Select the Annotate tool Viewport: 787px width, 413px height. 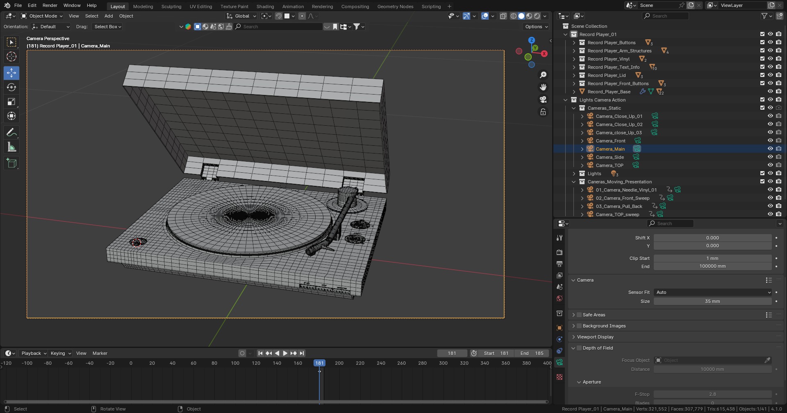coord(11,132)
